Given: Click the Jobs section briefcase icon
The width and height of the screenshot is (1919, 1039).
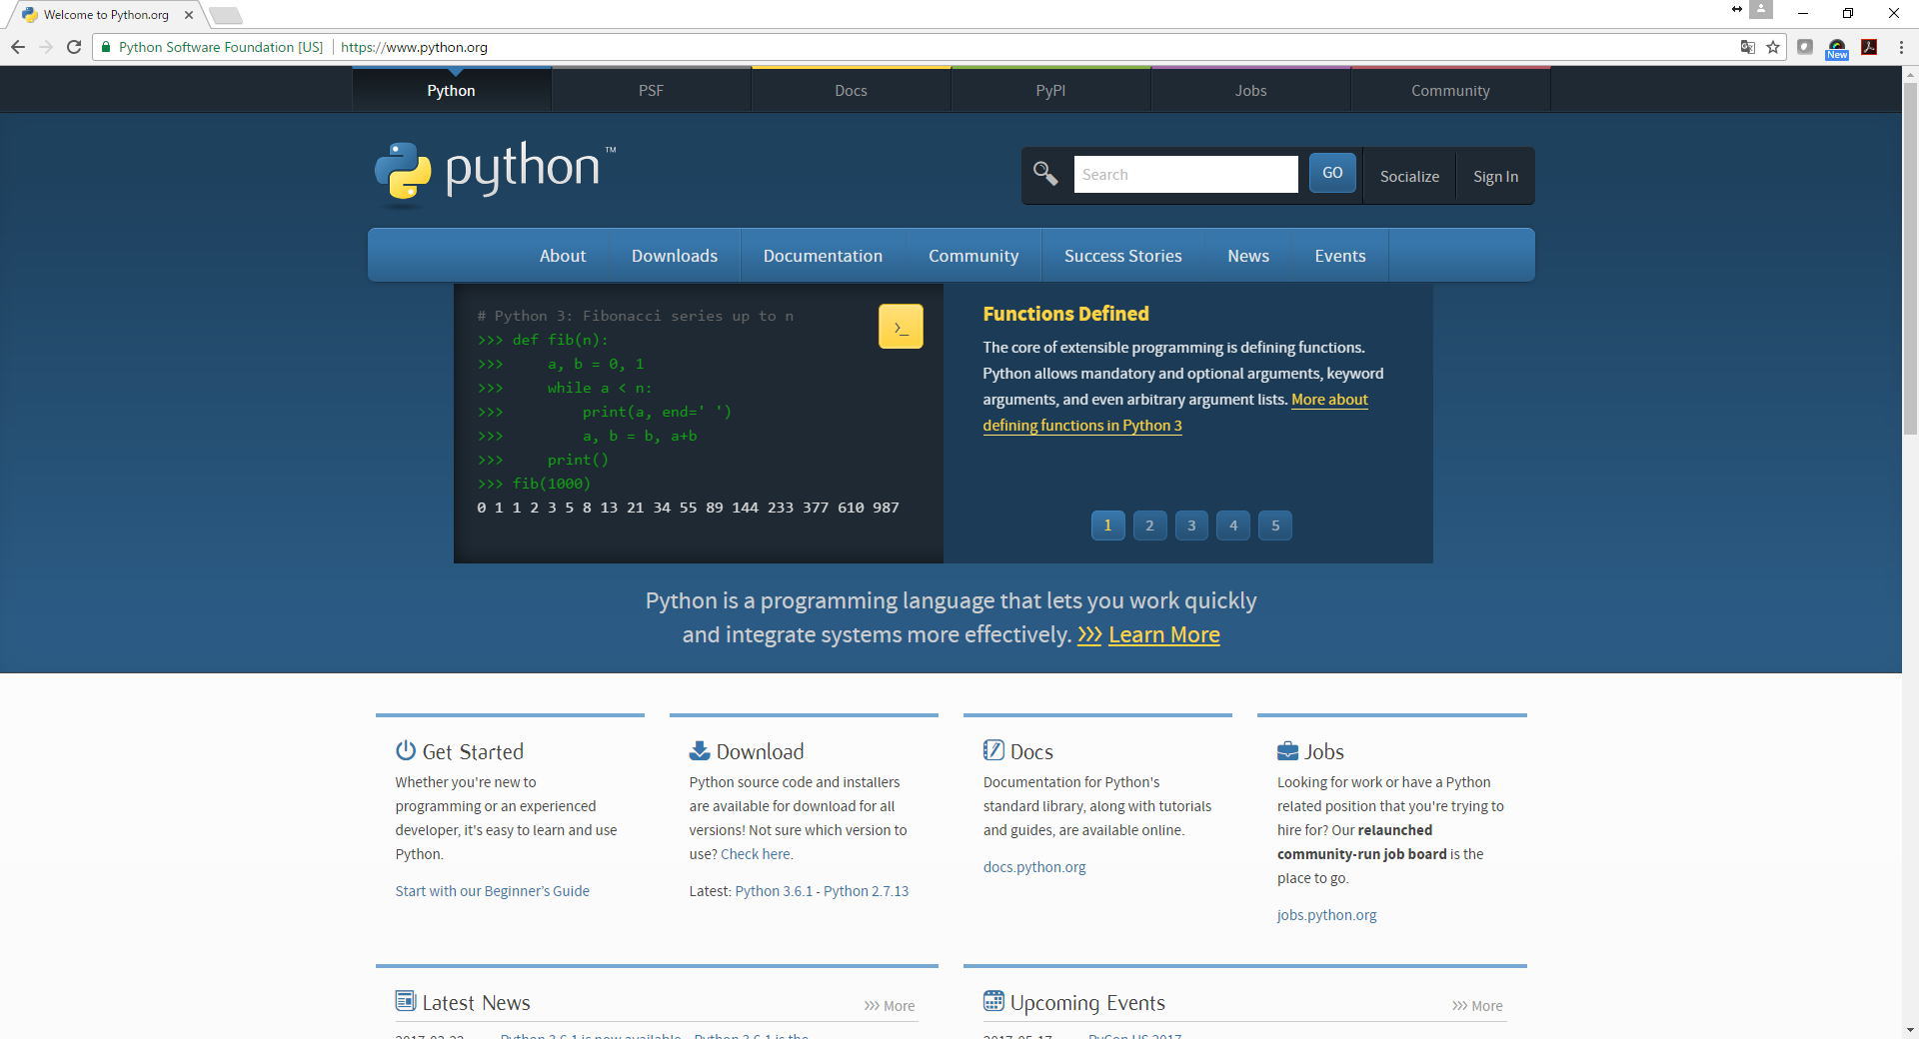Looking at the screenshot, I should (1287, 750).
